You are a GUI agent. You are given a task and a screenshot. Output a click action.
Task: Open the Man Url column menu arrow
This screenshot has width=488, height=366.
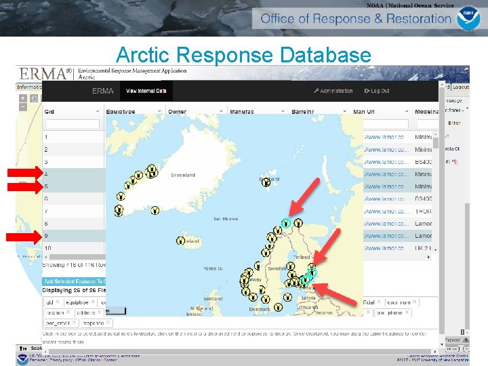tap(407, 111)
